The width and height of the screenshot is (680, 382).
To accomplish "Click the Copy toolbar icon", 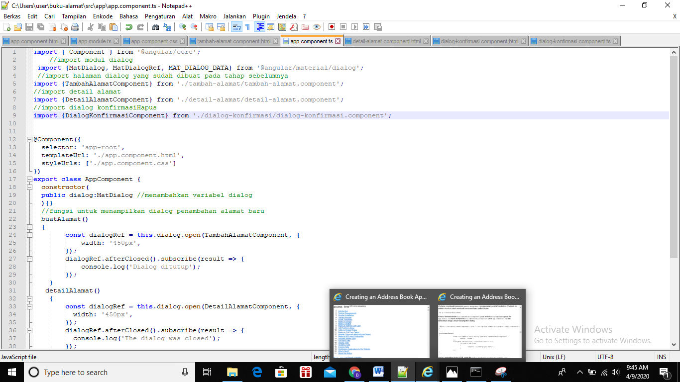I will pyautogui.click(x=102, y=27).
